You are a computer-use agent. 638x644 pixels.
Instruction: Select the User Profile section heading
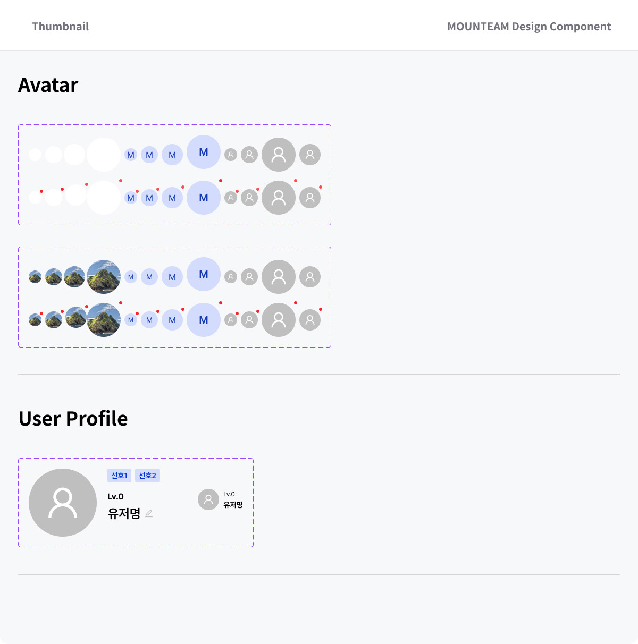(x=73, y=419)
